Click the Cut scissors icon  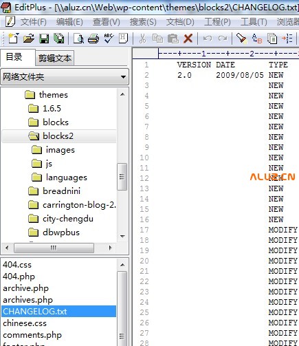pos(142,39)
